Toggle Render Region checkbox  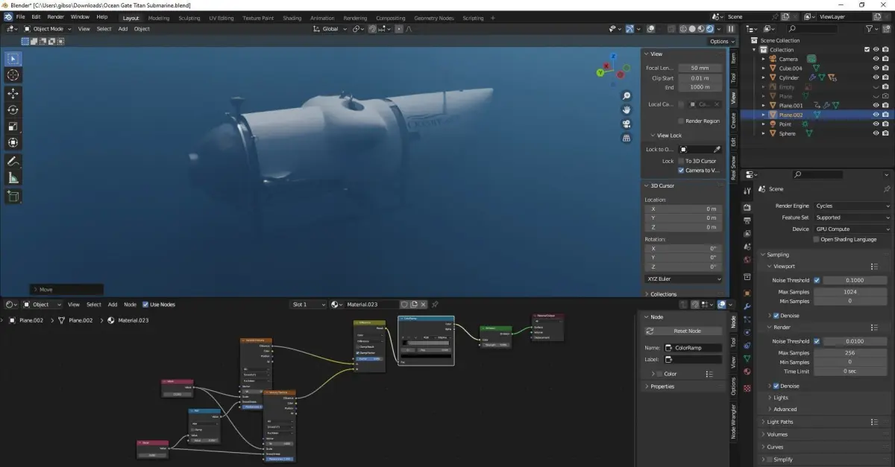click(681, 121)
